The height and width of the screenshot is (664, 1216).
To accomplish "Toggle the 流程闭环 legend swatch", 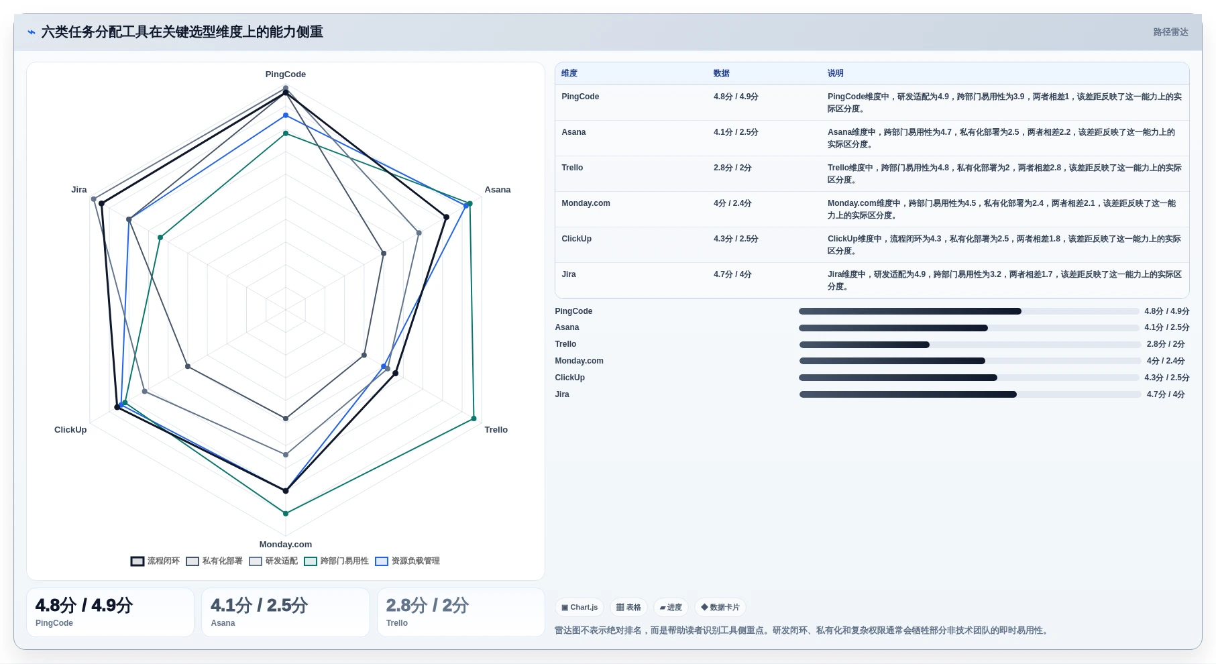I will coord(137,561).
